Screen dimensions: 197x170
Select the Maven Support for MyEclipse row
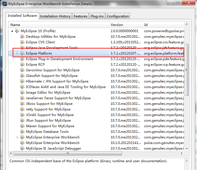(x=97, y=126)
